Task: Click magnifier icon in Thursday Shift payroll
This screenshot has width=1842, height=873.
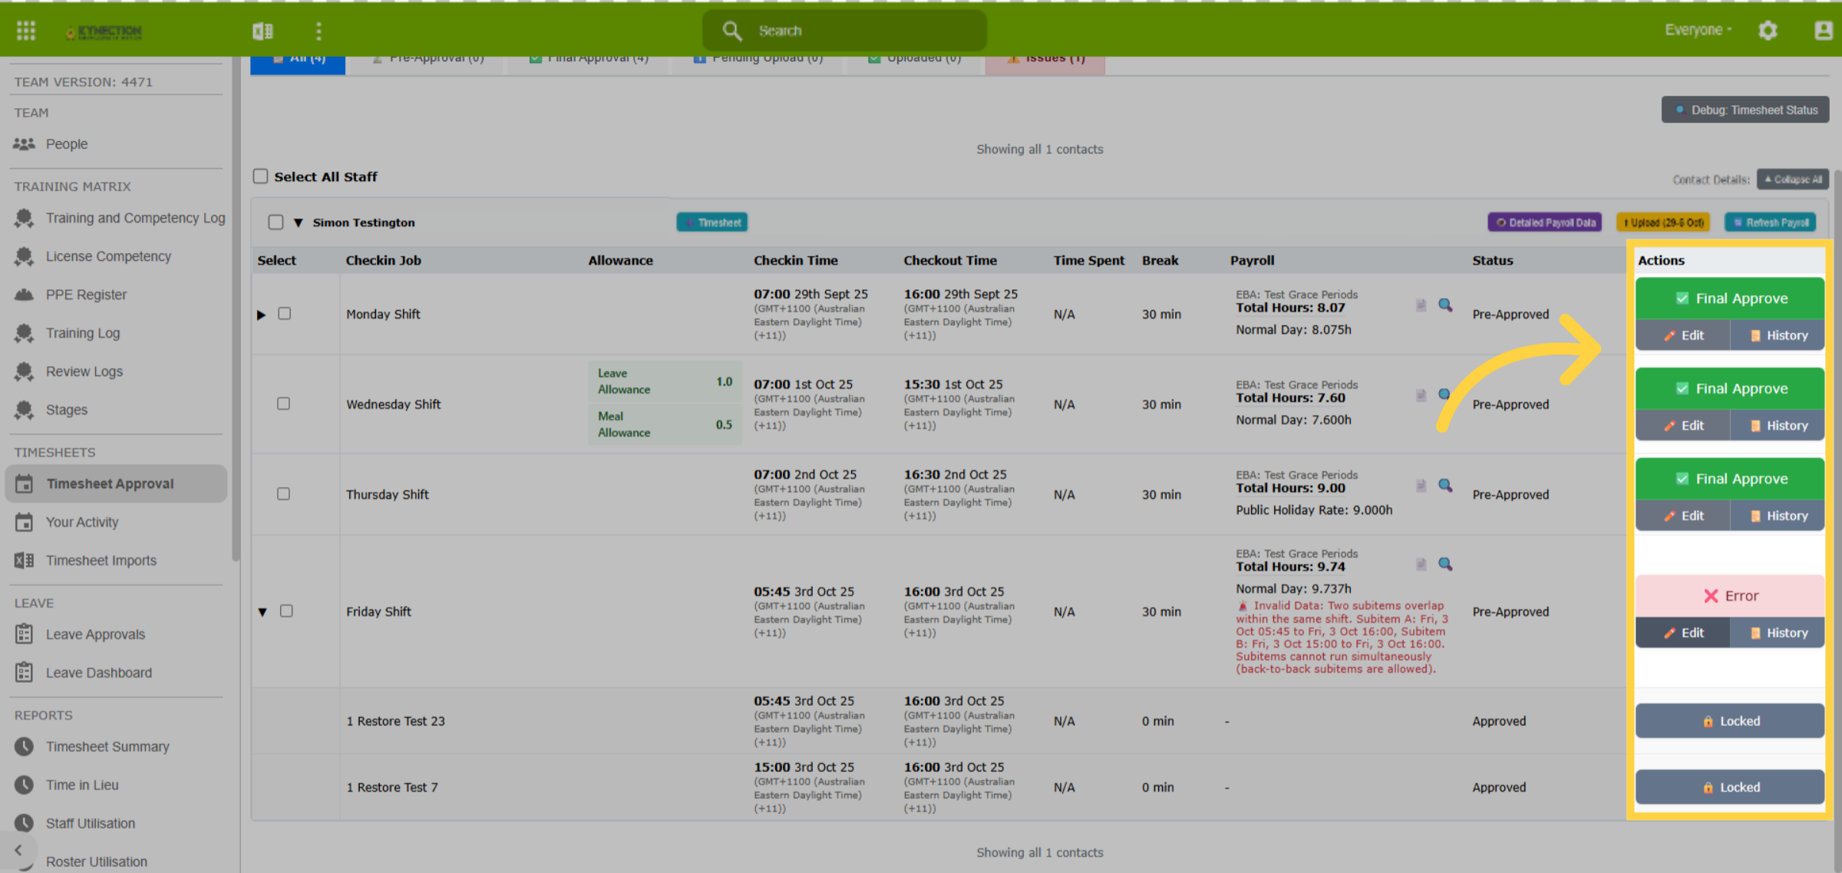Action: (x=1445, y=486)
